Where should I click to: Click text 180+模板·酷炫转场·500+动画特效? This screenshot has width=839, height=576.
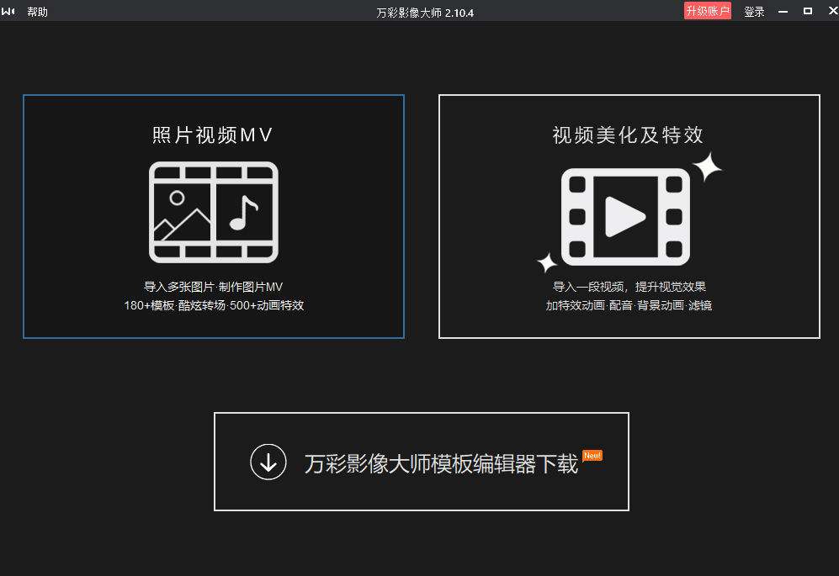tap(214, 305)
